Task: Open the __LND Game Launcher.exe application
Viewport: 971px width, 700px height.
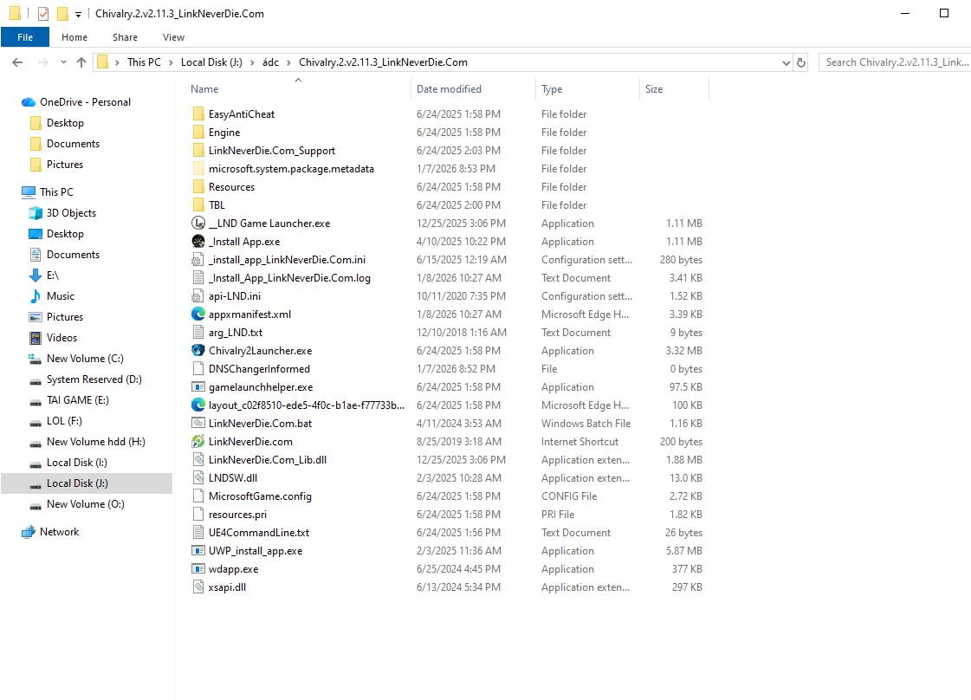Action: coord(269,224)
